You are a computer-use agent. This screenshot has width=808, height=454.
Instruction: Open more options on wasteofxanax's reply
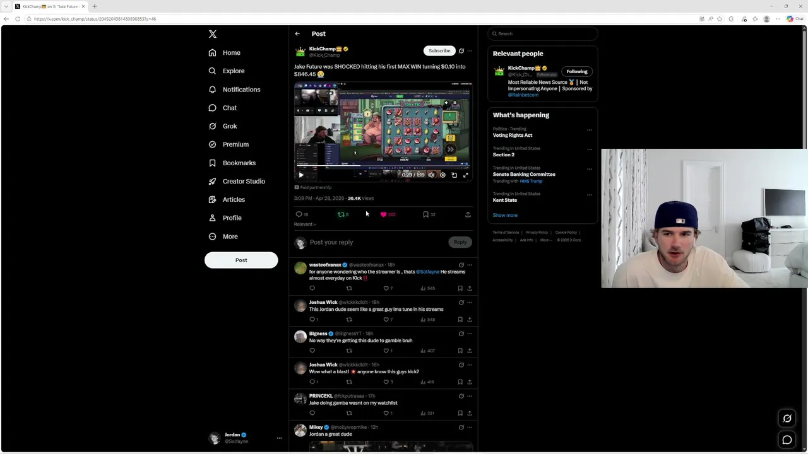pyautogui.click(x=469, y=265)
